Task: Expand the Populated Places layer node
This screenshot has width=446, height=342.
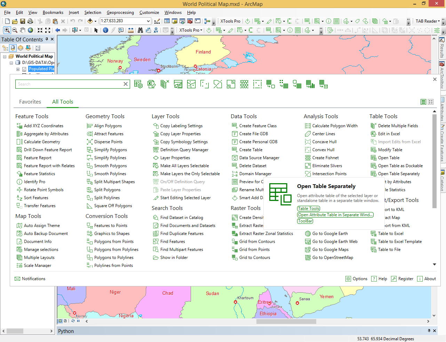Action: point(18,69)
